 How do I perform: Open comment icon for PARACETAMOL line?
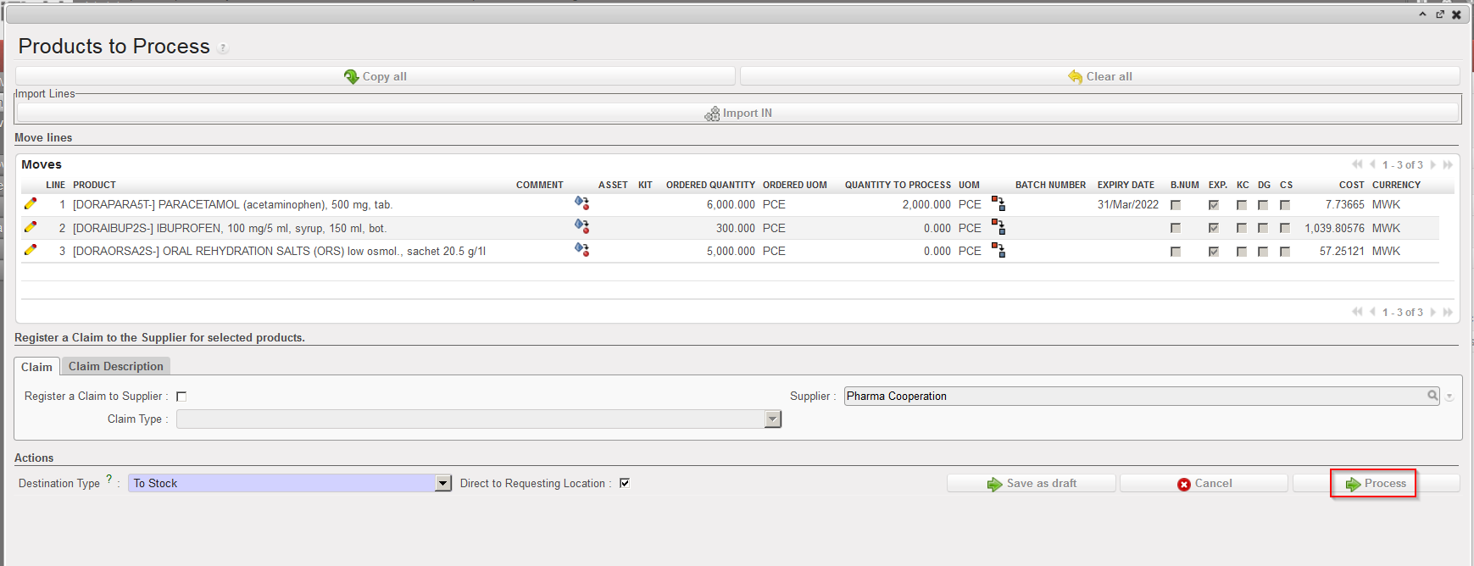click(581, 203)
